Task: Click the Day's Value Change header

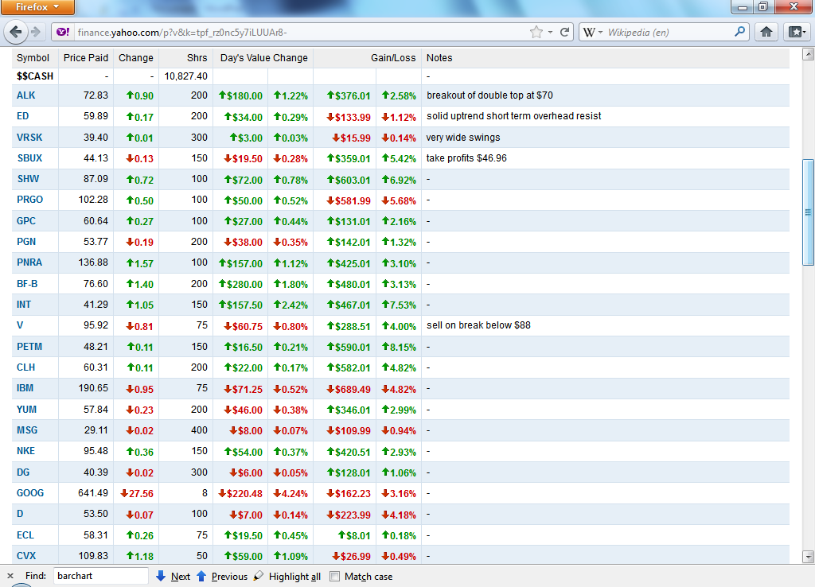Action: (264, 57)
